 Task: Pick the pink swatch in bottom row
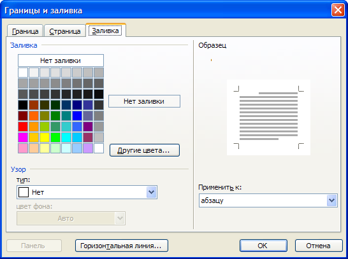pos(23,148)
